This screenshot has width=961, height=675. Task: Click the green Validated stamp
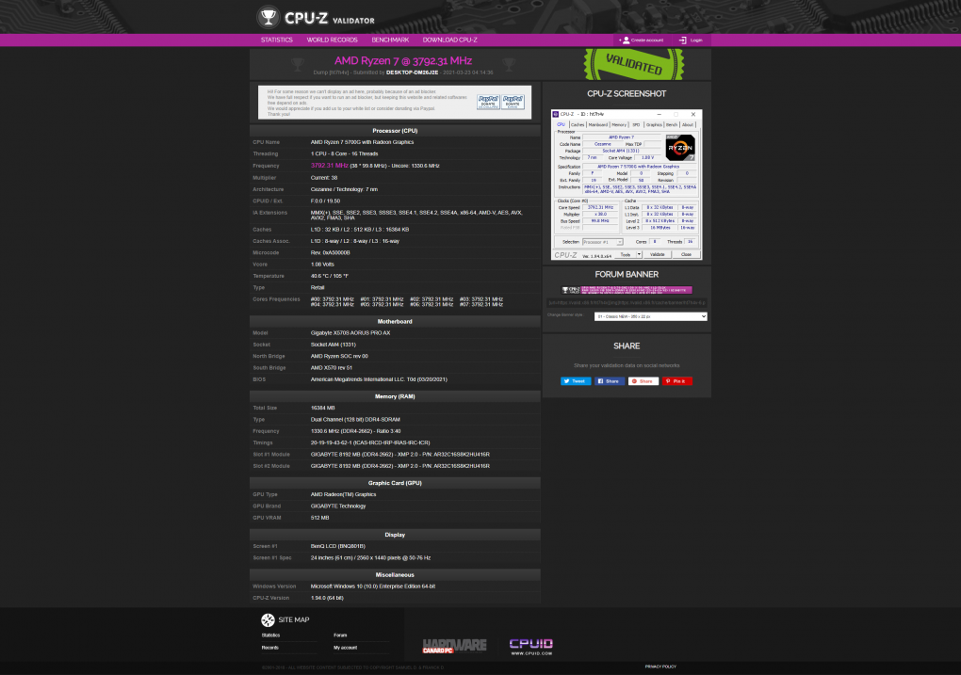pyautogui.click(x=633, y=64)
